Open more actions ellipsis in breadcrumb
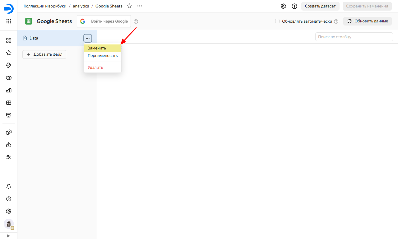 [140, 6]
